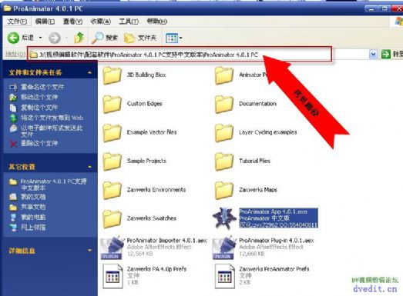This screenshot has height=296, width=403.
Task: Select the Tutorial Files folder icon
Action: pyautogui.click(x=224, y=161)
